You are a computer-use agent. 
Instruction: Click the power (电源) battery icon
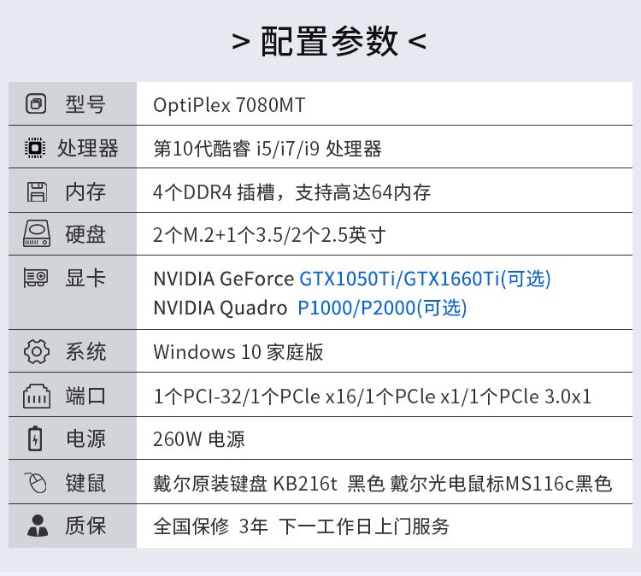pyautogui.click(x=35, y=438)
